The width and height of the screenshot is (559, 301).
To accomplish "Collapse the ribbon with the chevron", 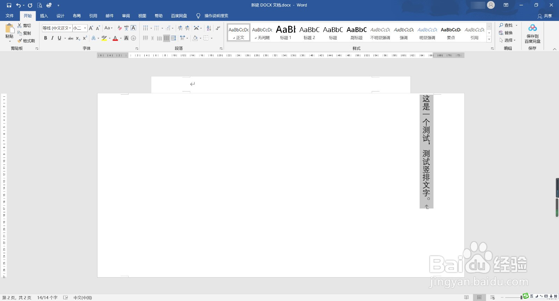I will pos(554,49).
